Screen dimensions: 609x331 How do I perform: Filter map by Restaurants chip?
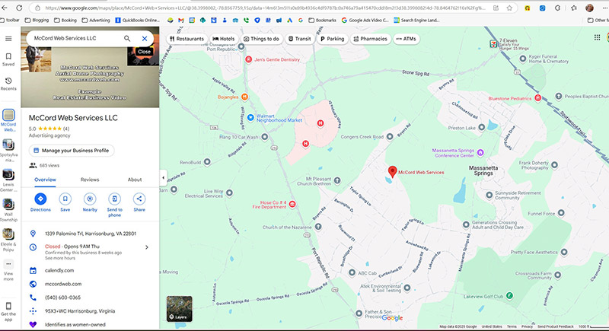[x=187, y=38]
